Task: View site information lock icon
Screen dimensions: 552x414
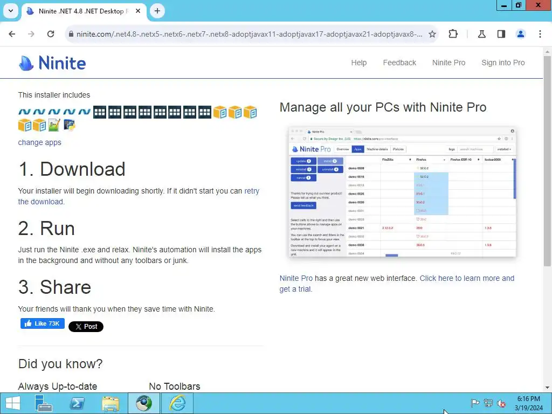Action: click(x=71, y=34)
